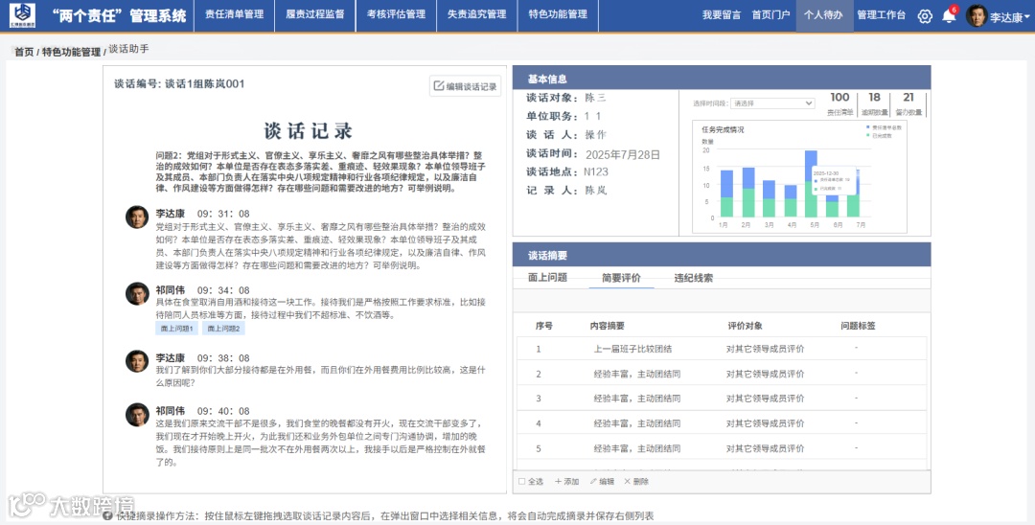Open 我要留言 link

[721, 15]
